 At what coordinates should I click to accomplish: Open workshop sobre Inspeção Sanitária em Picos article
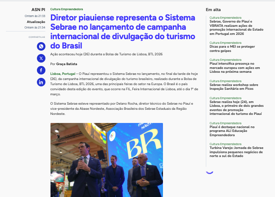pos(234,87)
